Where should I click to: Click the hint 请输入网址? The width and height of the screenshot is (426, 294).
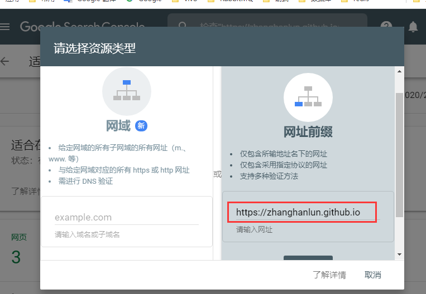pos(254,230)
